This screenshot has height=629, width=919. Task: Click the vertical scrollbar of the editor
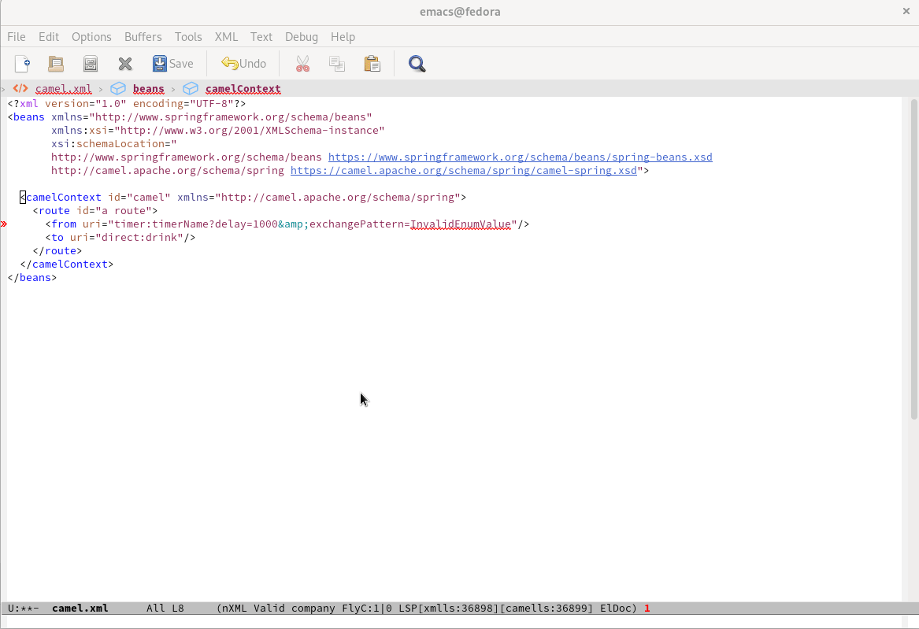[x=913, y=260]
